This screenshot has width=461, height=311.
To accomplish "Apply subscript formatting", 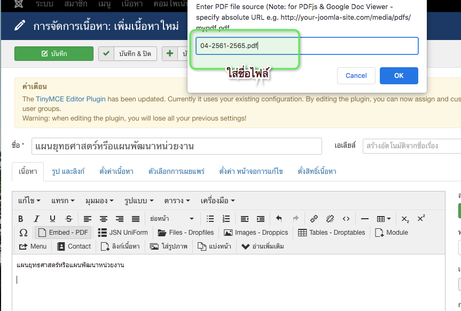I will click(405, 219).
